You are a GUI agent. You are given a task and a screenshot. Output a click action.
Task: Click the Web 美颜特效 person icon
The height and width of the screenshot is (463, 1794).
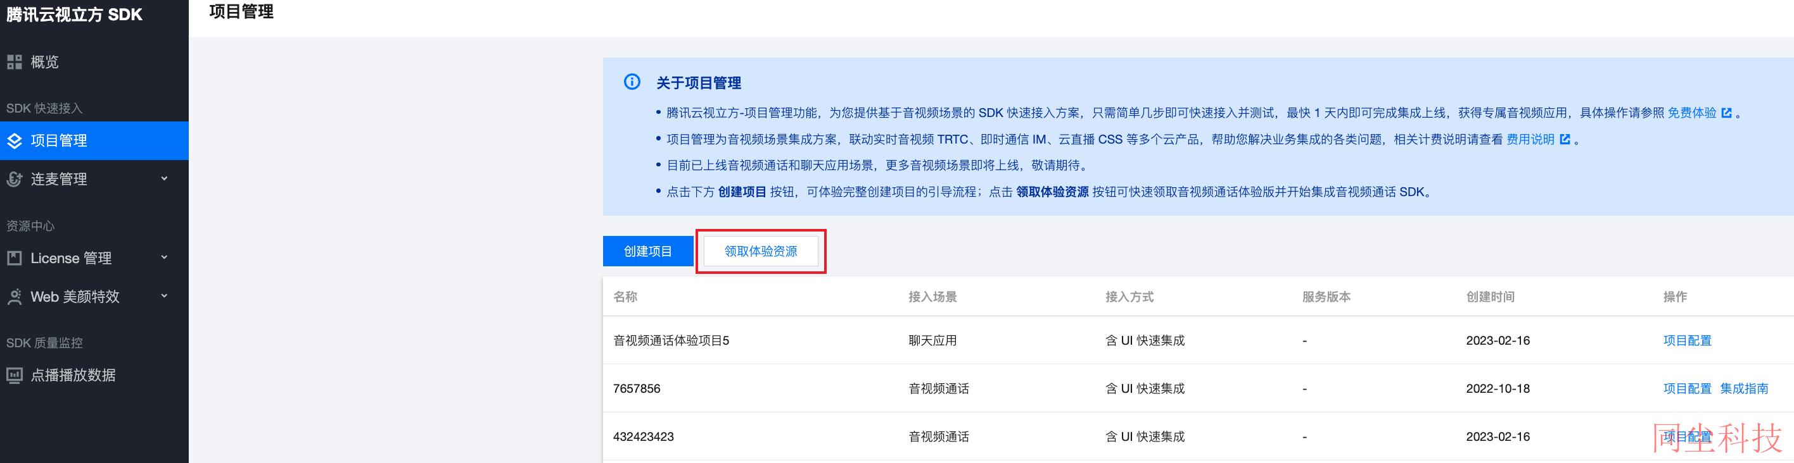point(15,297)
